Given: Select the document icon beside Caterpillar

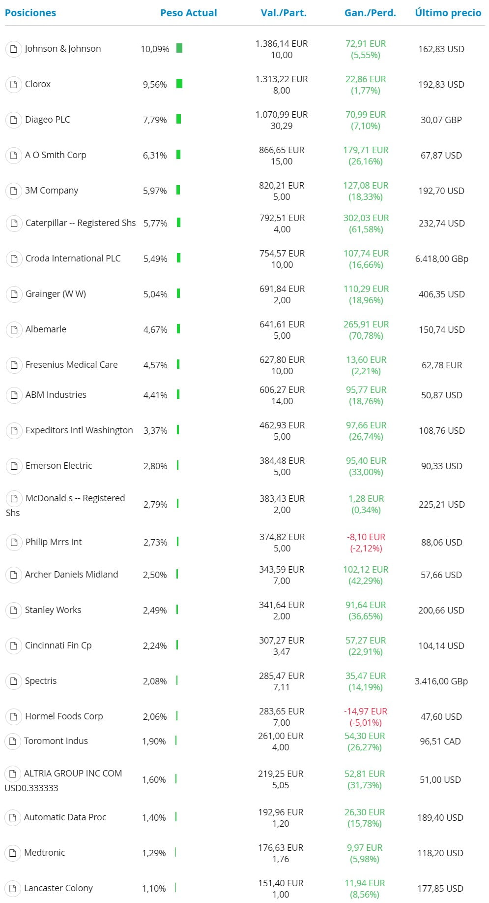Looking at the screenshot, I should (14, 223).
